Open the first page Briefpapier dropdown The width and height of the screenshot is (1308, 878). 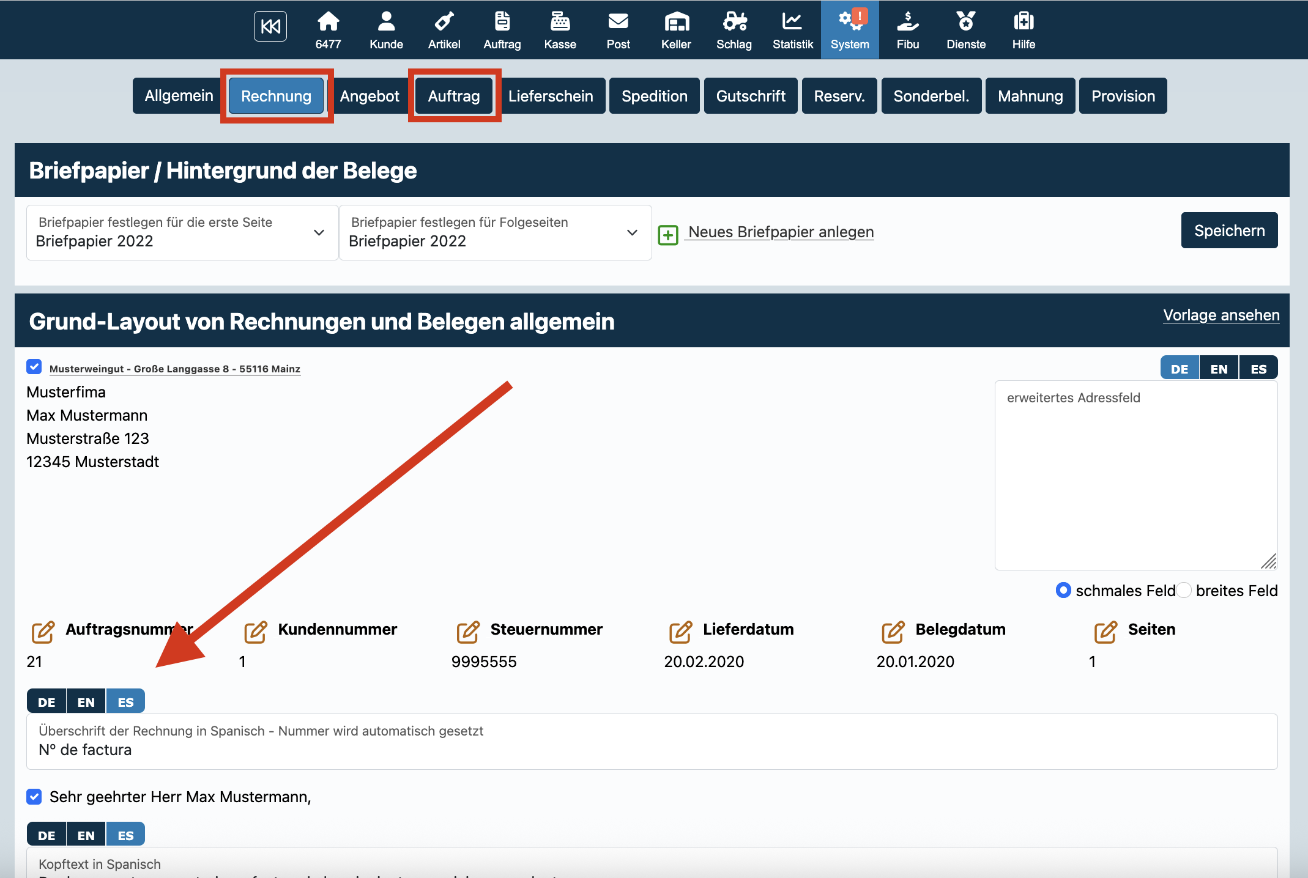[x=182, y=232]
